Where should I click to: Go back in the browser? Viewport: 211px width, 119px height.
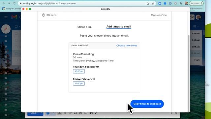[x=4, y=3]
